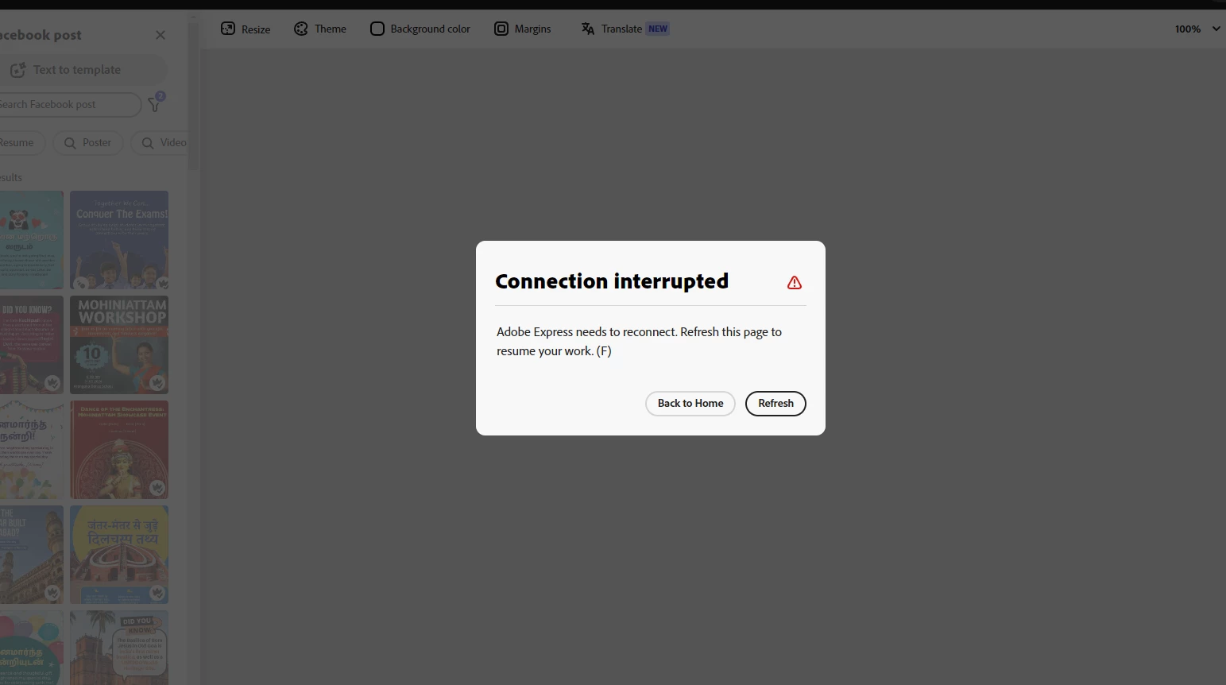Select the Resume search chip
This screenshot has height=685, width=1226.
[21, 143]
